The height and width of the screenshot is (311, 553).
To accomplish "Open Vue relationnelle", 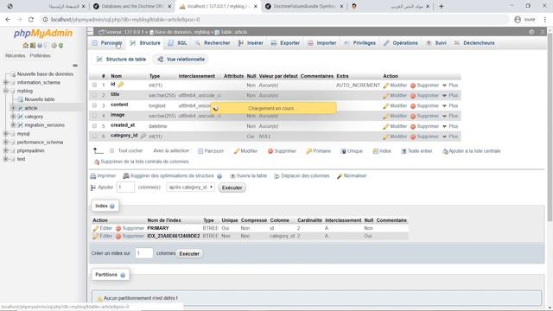I will [181, 60].
